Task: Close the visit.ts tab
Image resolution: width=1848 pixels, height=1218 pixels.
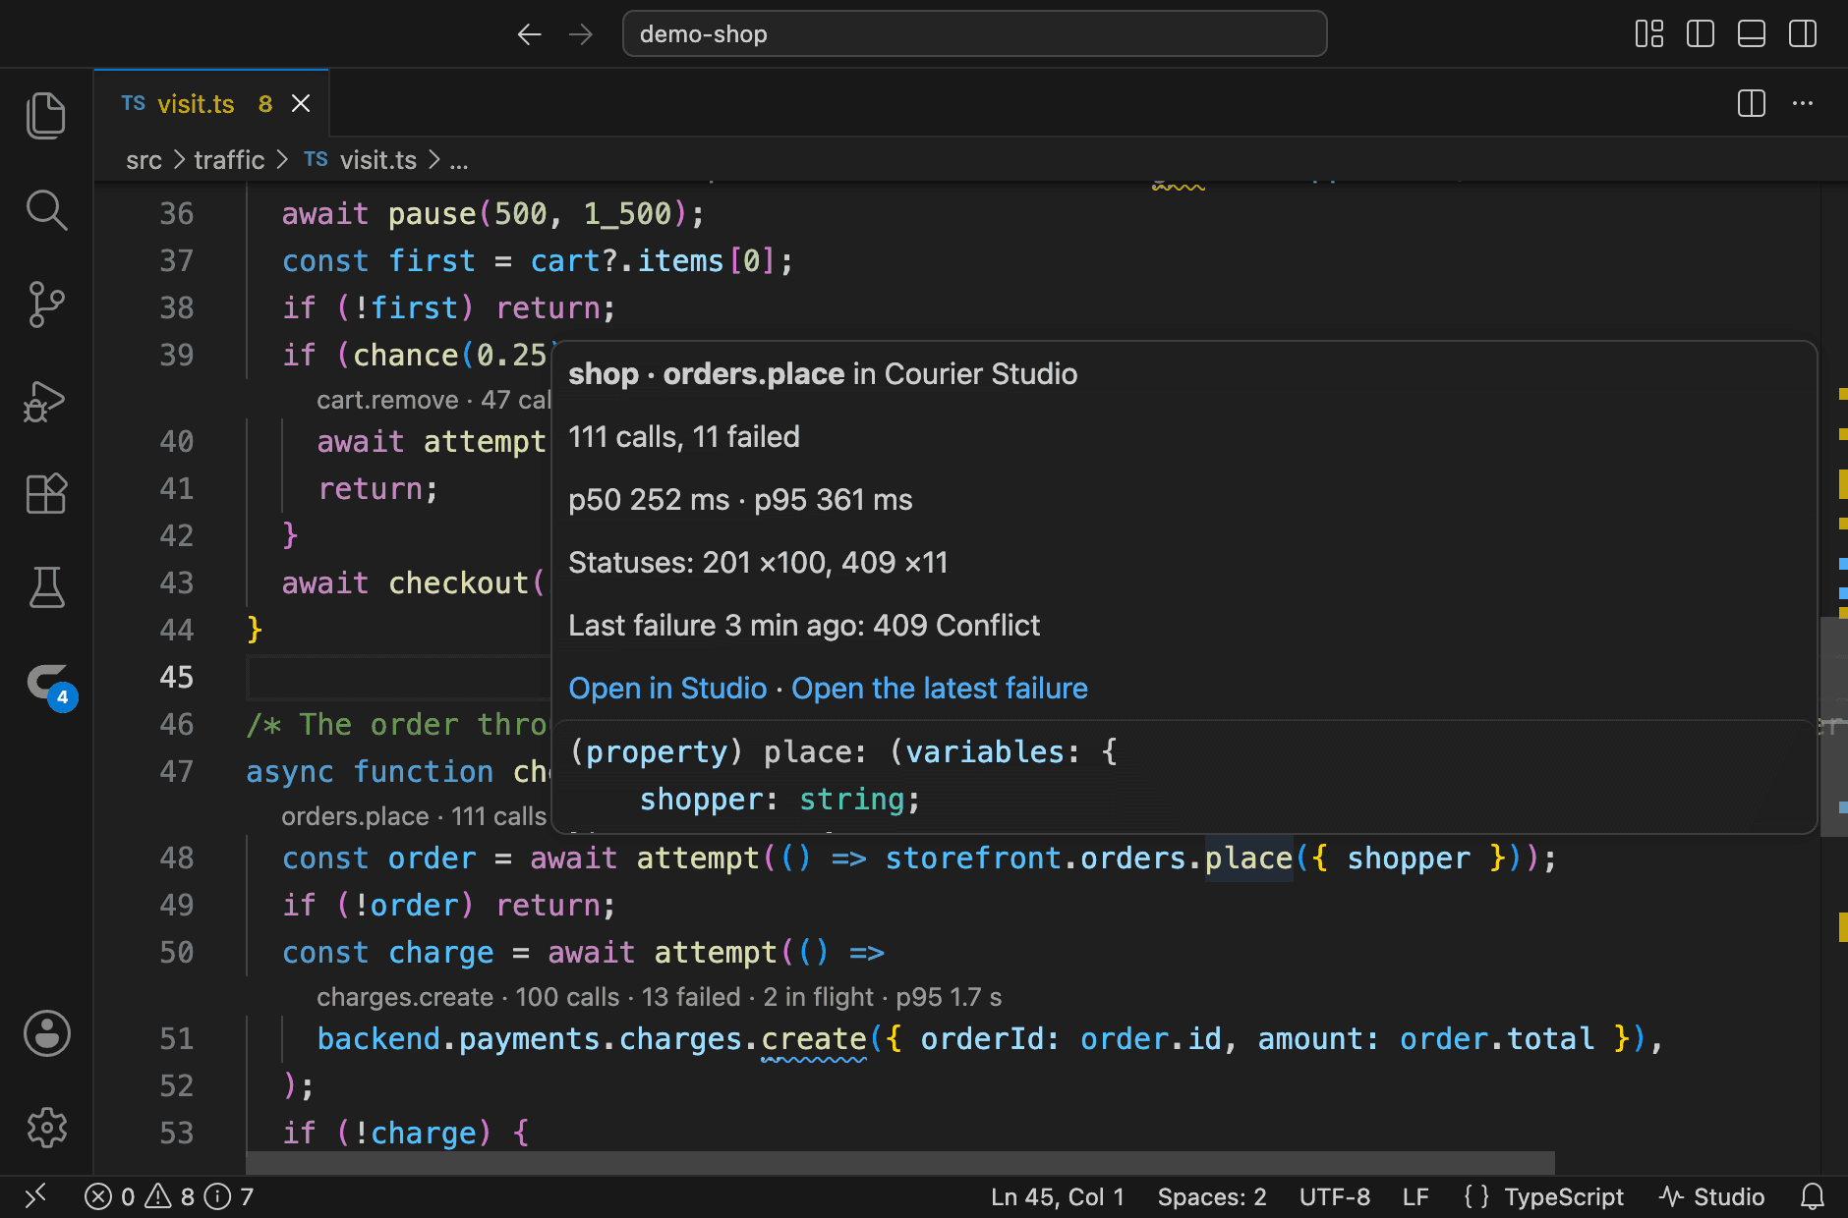Action: pos(301,103)
